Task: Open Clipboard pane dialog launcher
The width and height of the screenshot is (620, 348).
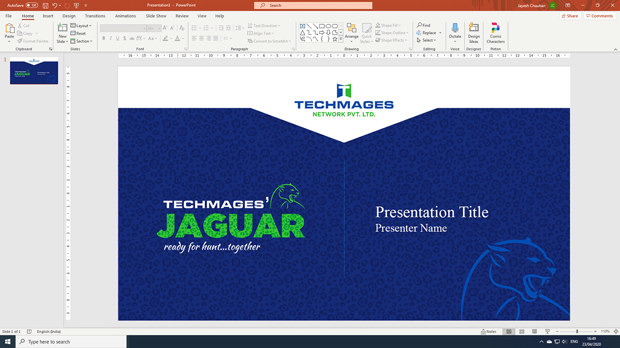Action: 51,49
